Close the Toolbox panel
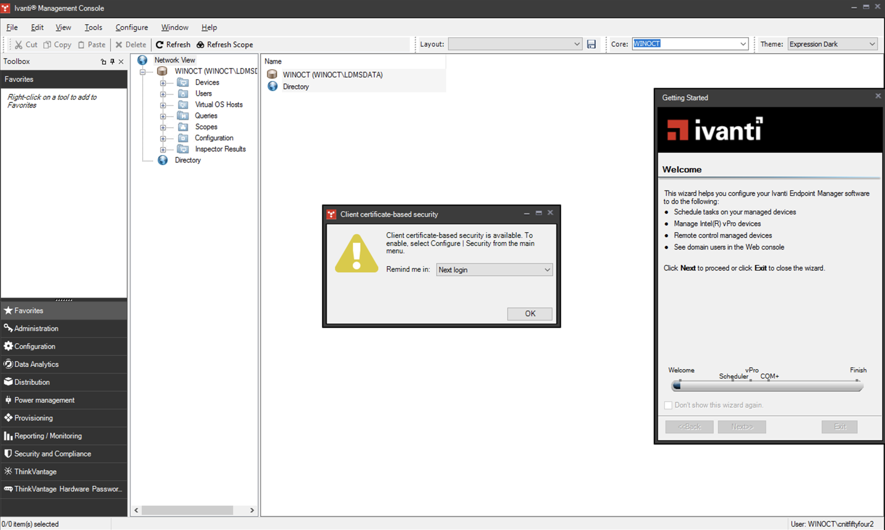885x530 pixels. pyautogui.click(x=121, y=62)
